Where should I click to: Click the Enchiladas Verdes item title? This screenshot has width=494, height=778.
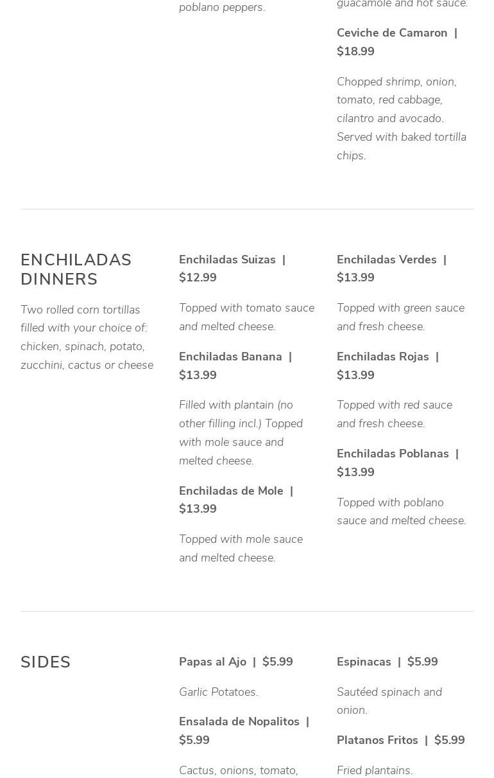coord(386,260)
